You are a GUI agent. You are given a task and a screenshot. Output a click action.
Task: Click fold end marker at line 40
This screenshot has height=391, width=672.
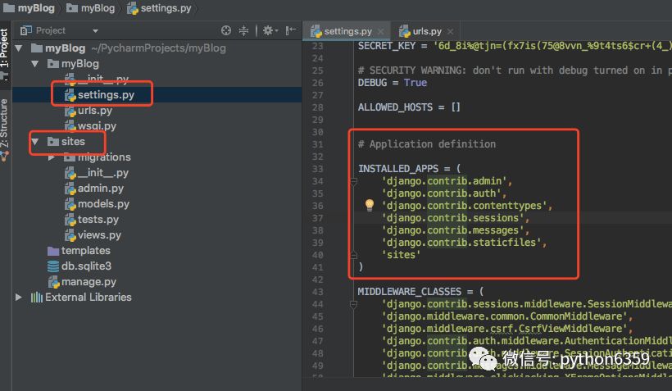[x=353, y=256]
